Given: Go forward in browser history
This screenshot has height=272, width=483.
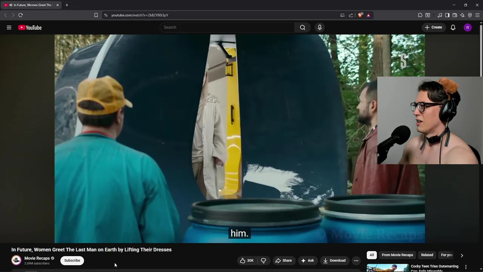Looking at the screenshot, I should pos(12,15).
